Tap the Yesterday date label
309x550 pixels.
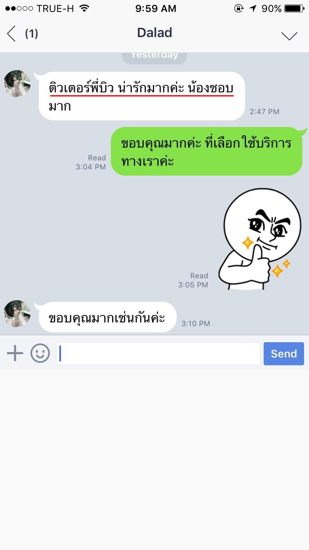click(x=154, y=56)
